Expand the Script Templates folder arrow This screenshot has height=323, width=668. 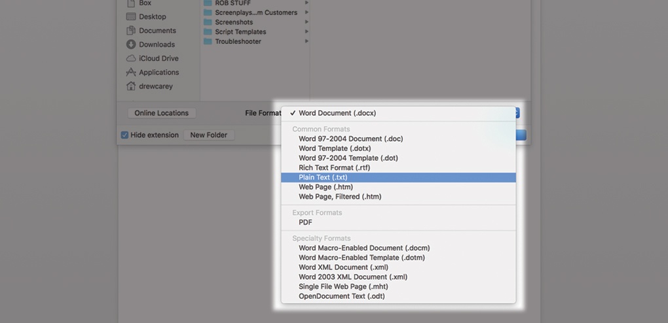click(x=306, y=31)
